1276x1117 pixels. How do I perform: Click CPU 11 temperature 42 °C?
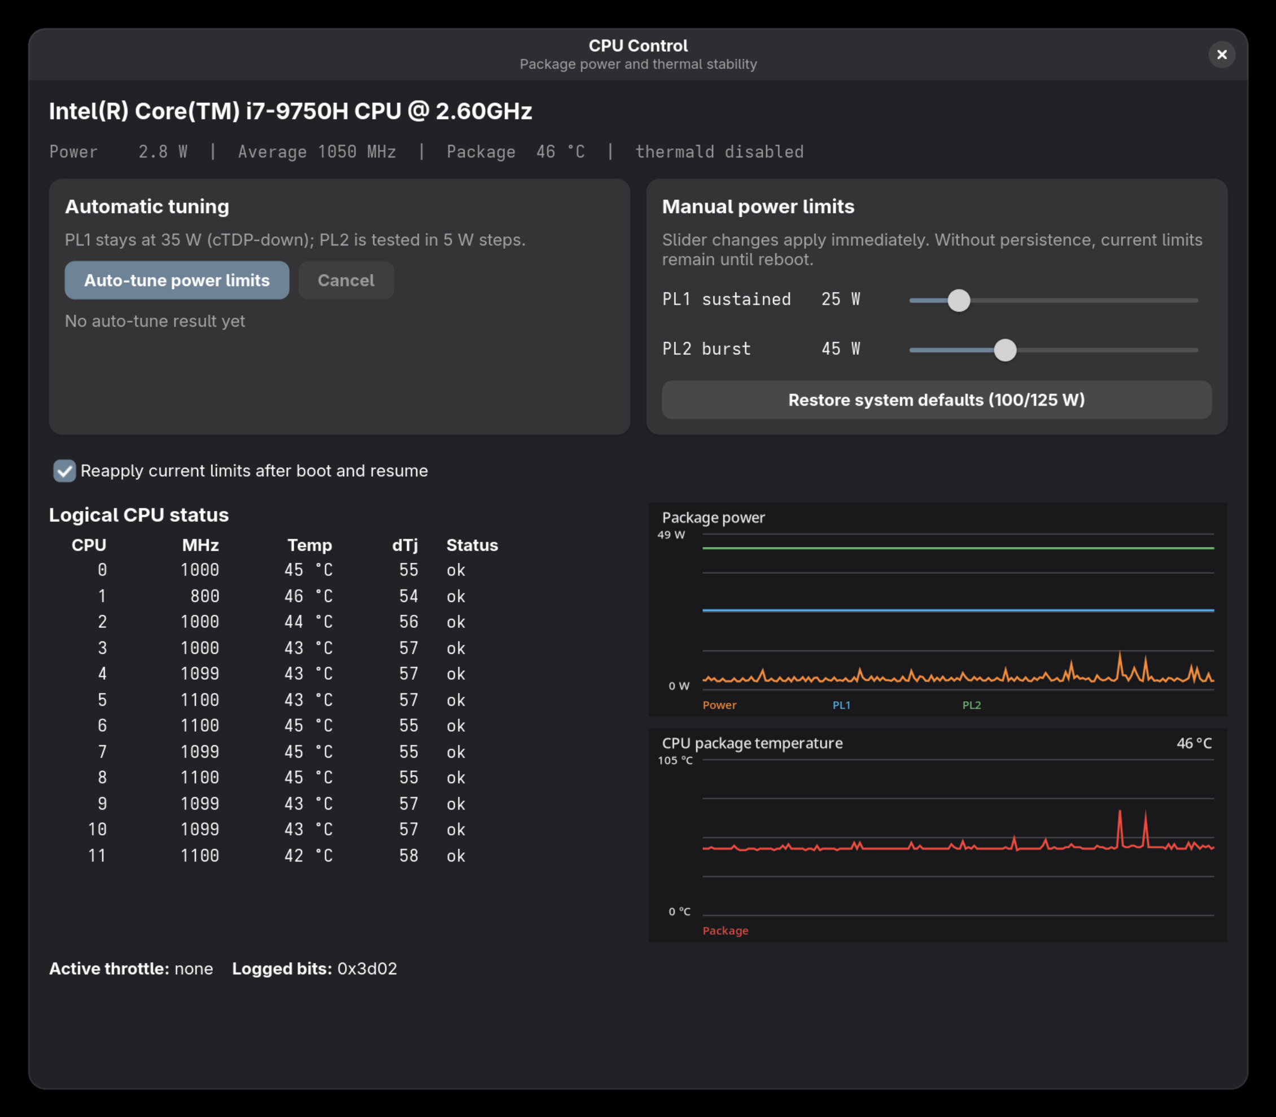click(x=308, y=855)
